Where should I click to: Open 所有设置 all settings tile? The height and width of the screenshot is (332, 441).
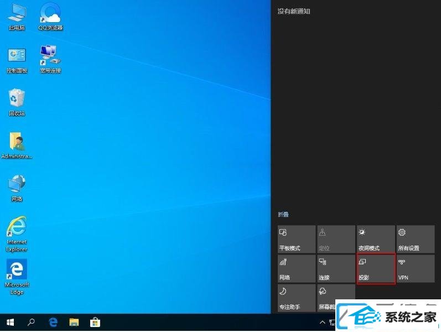click(416, 239)
